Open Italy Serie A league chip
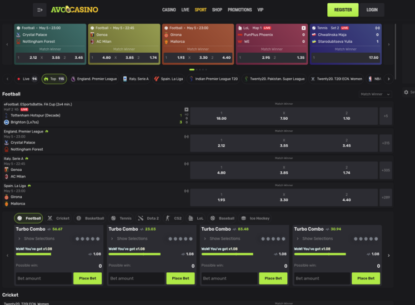This screenshot has height=305, width=415. click(136, 79)
